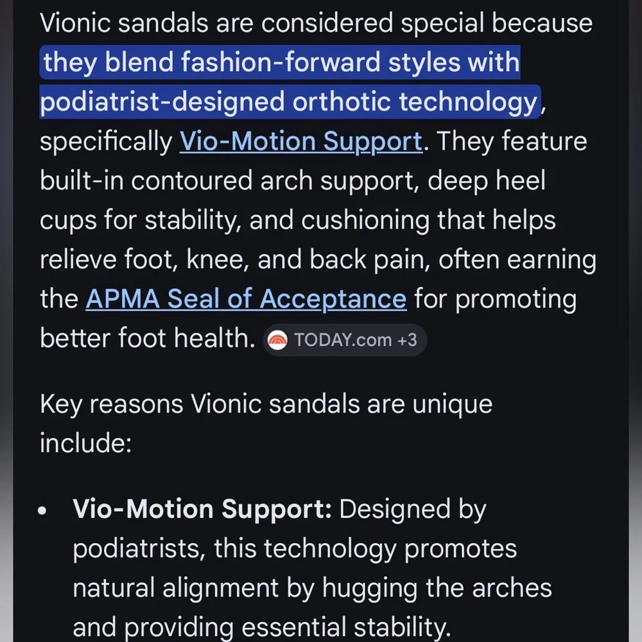Click 'podiatrists, this technology promotes' line
The image size is (642, 642).
click(x=295, y=549)
